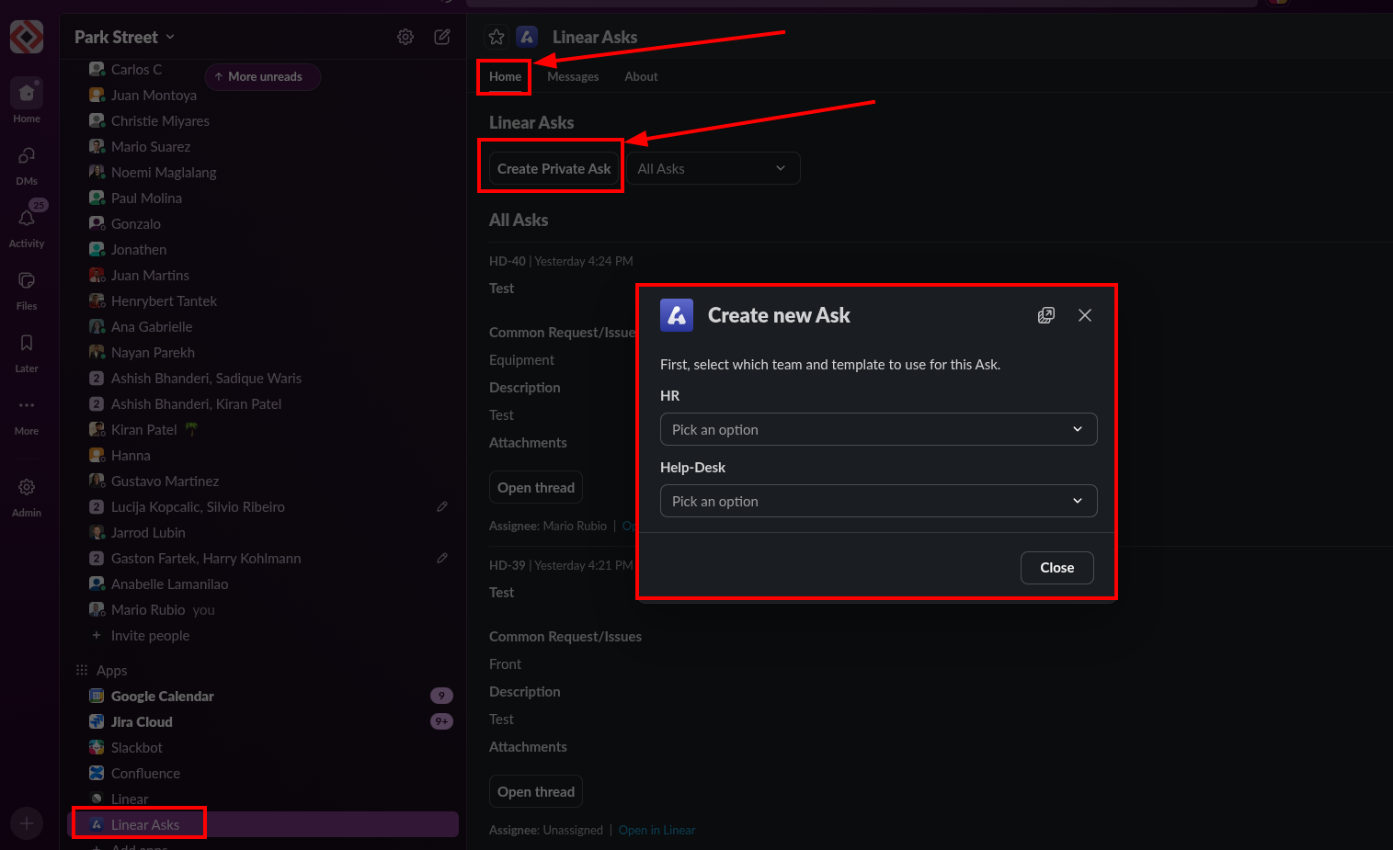Click the Apps section header

click(111, 670)
